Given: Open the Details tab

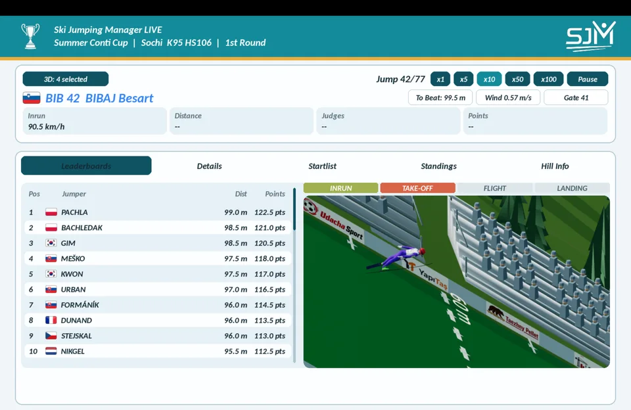Looking at the screenshot, I should tap(209, 166).
